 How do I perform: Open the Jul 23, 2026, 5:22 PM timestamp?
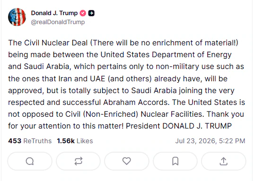[x=210, y=141]
